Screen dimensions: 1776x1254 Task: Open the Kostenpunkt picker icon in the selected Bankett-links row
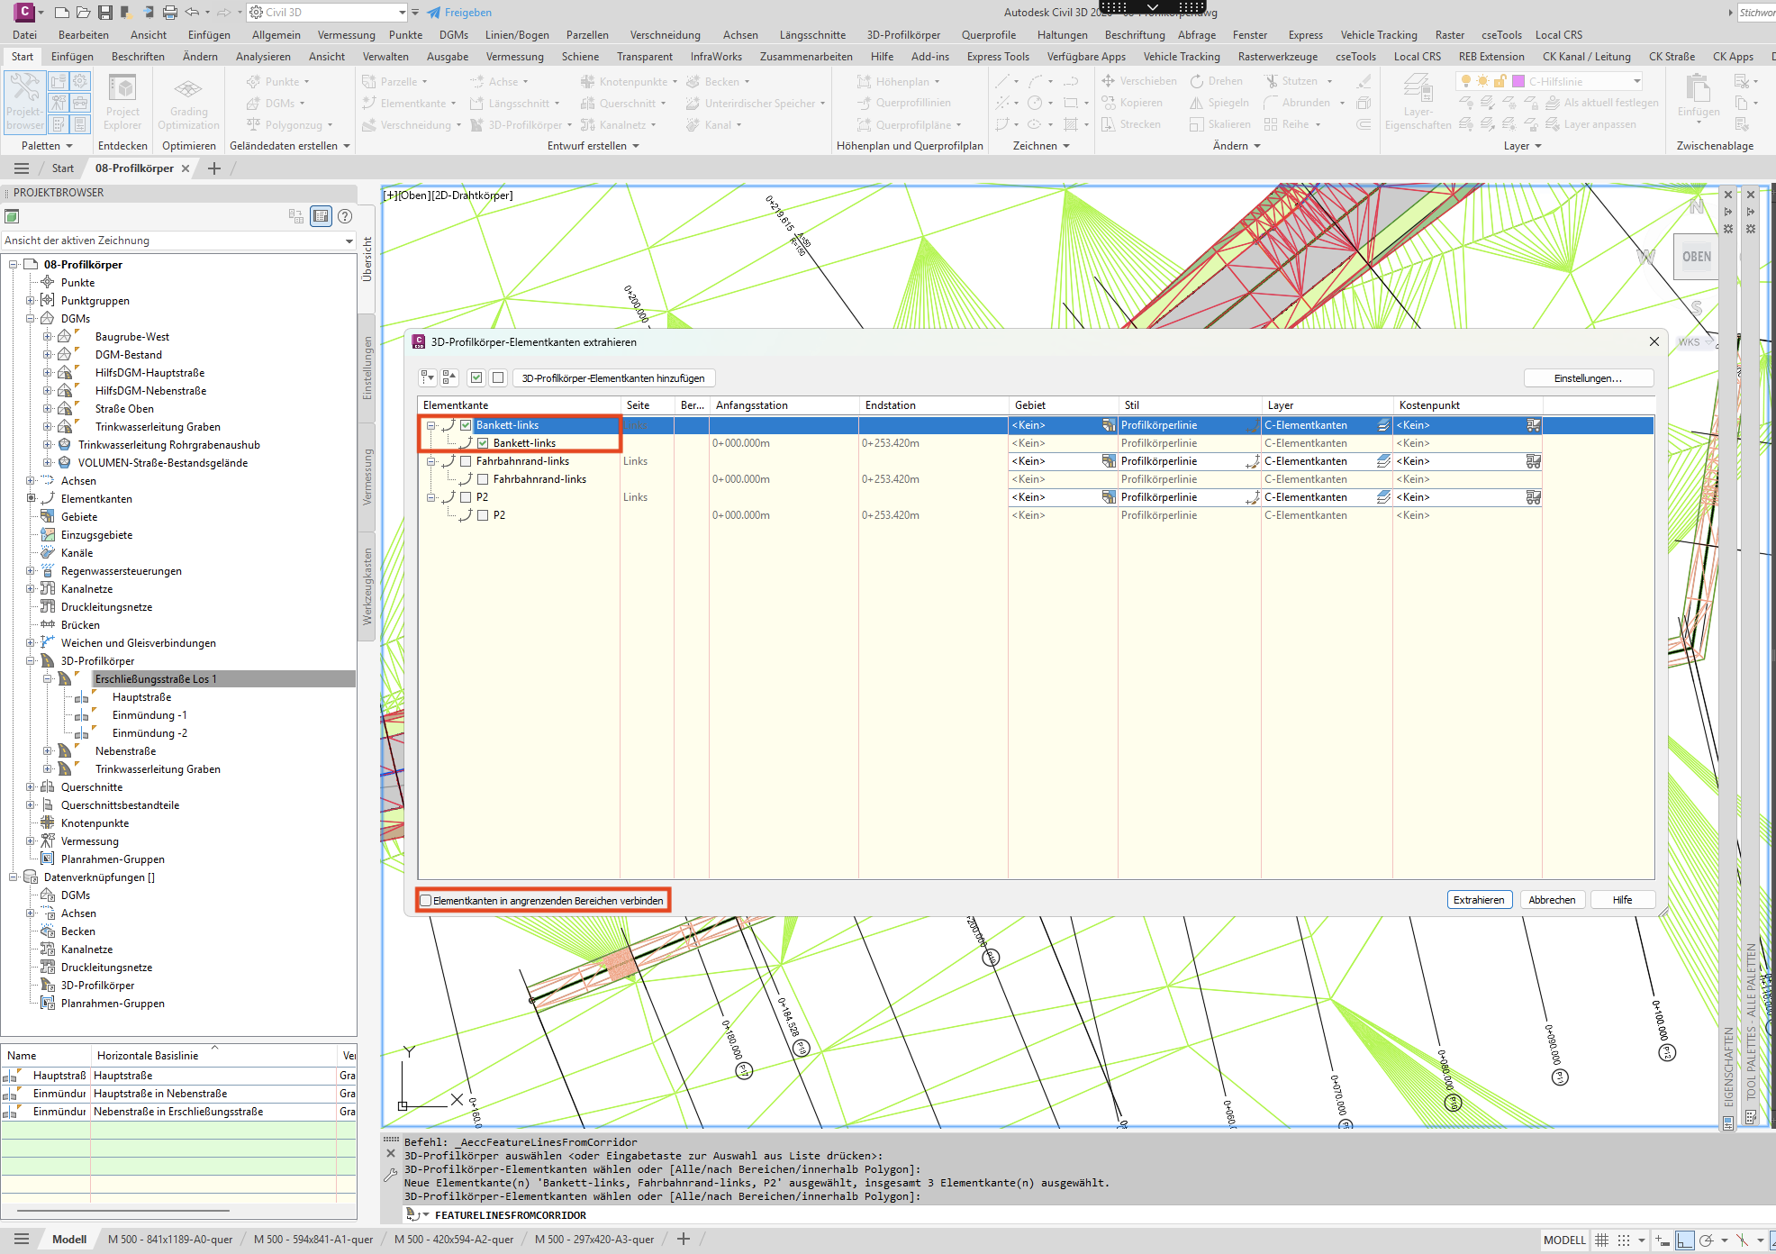pos(1533,425)
